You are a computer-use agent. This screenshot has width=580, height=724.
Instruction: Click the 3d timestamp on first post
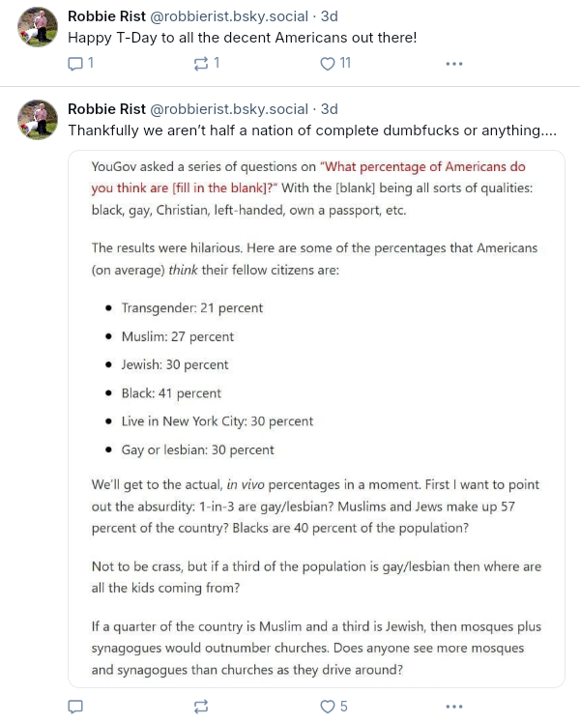pos(330,16)
